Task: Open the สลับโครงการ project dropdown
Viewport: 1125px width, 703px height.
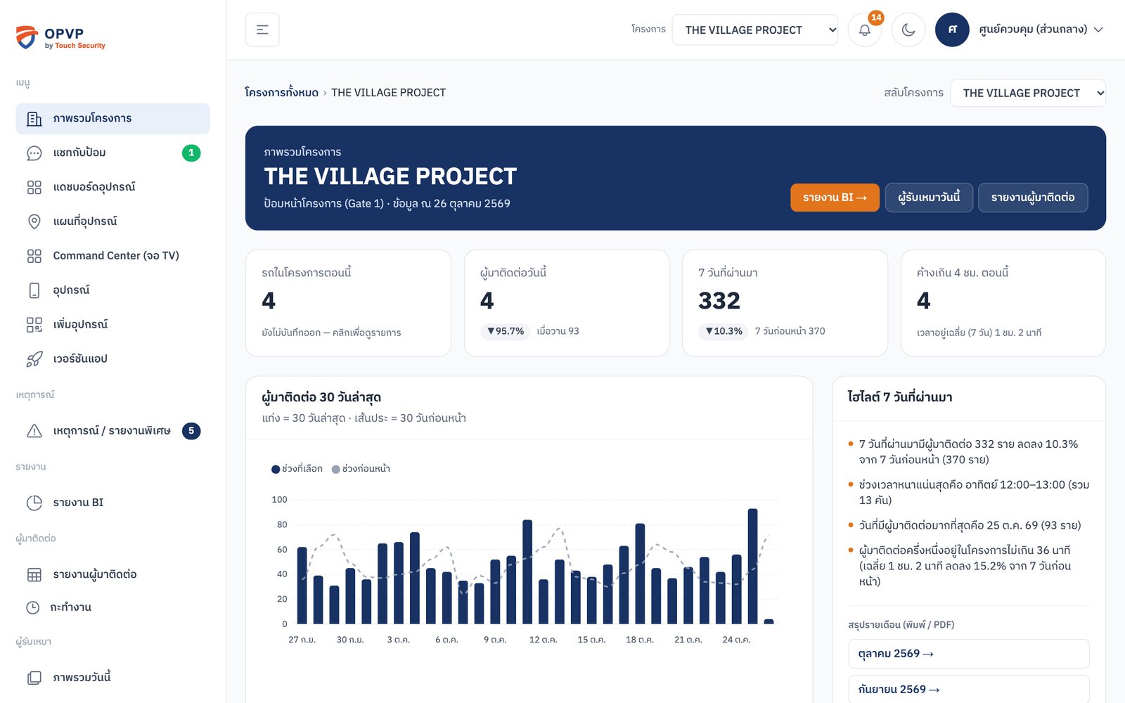Action: tap(1027, 93)
